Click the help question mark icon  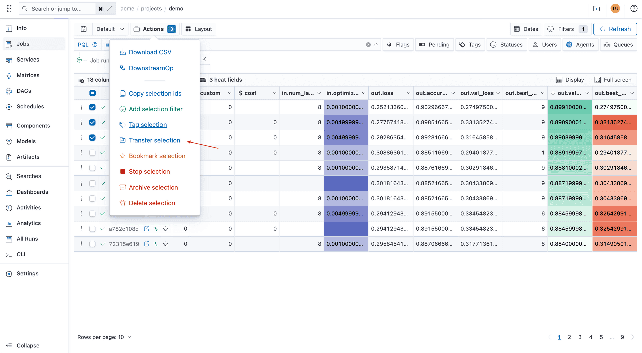(634, 9)
